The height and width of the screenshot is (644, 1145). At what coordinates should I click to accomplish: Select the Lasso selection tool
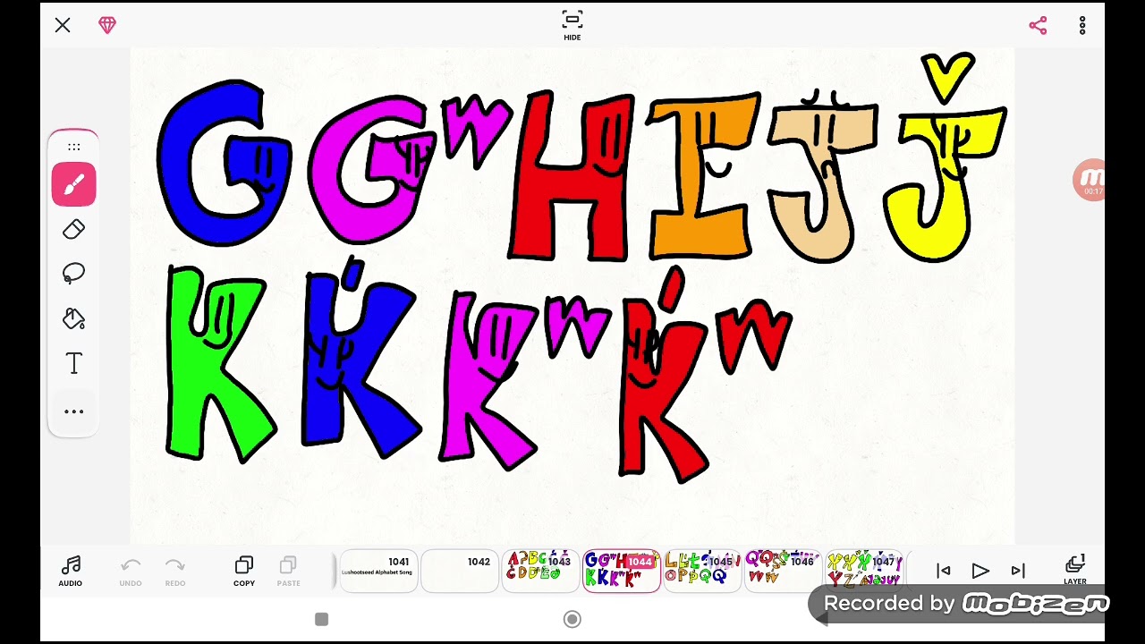[74, 274]
